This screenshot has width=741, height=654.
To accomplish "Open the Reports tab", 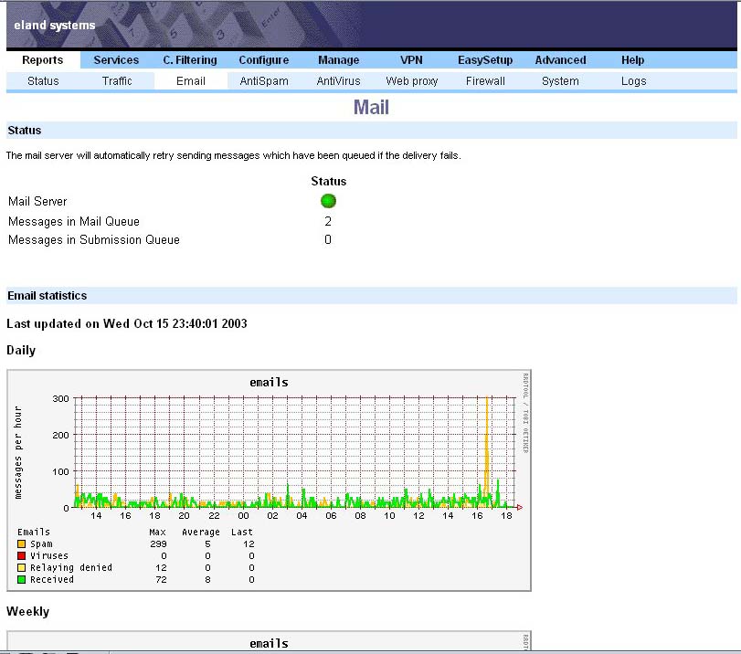I will [43, 60].
